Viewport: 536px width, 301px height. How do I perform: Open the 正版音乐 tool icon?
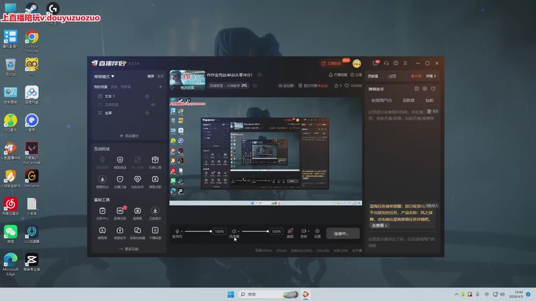(x=155, y=211)
